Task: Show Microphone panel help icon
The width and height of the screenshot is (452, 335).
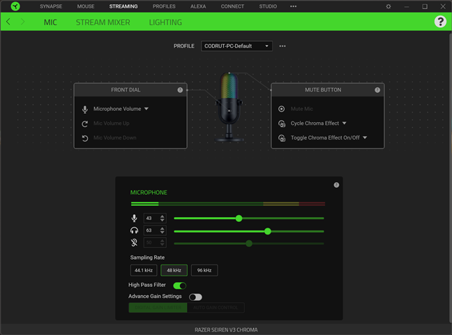Action: pyautogui.click(x=336, y=185)
